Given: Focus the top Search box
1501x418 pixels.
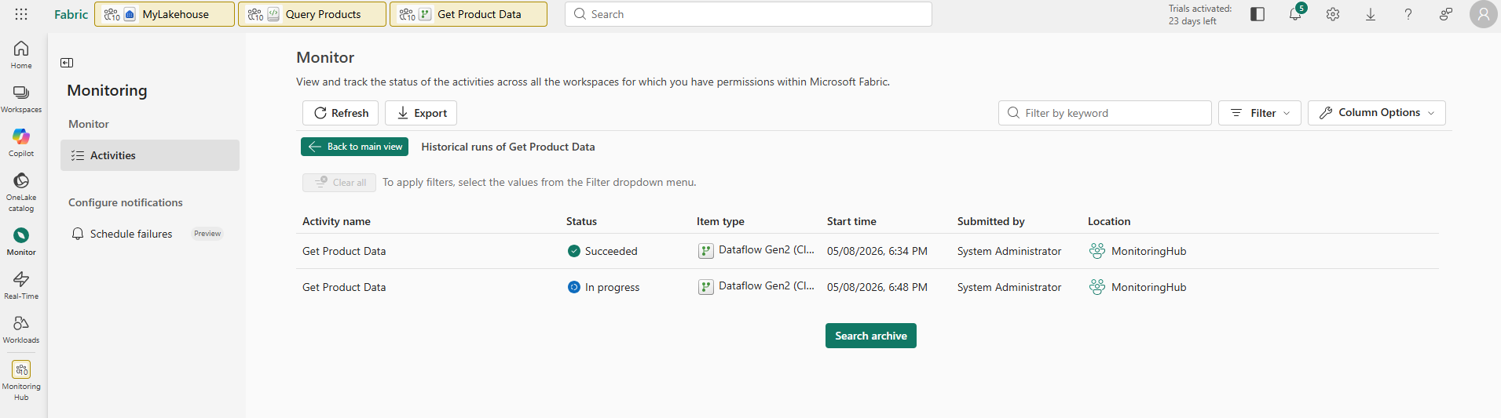Looking at the screenshot, I should click(749, 14).
